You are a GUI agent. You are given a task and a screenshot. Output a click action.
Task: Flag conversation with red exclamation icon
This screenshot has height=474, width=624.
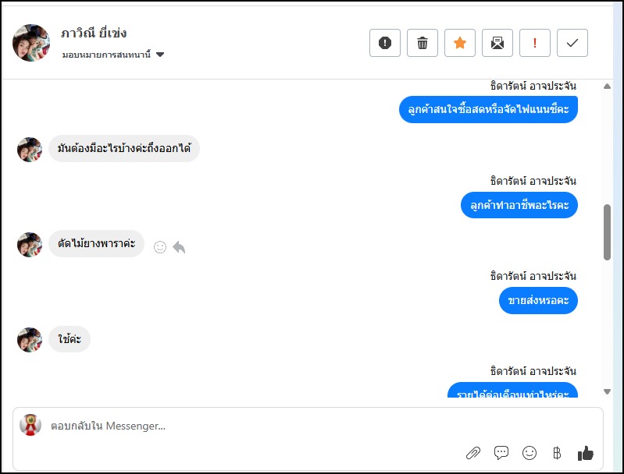[535, 44]
